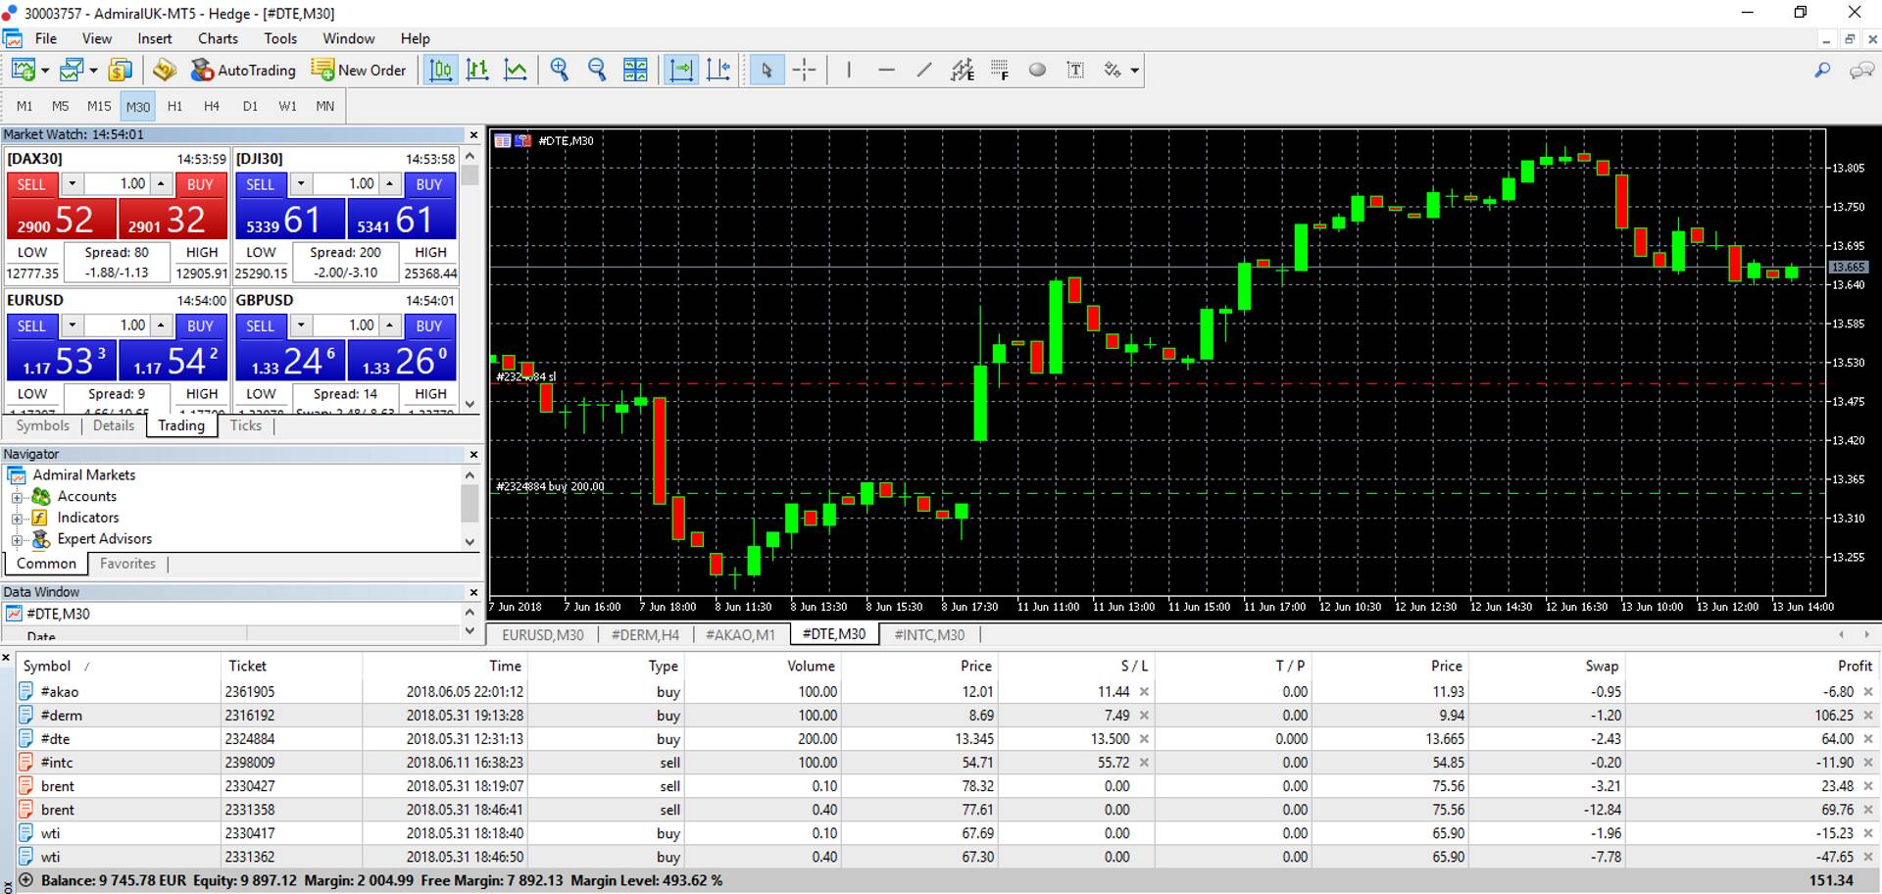
Task: Draw a trendline with the toolbar icon
Action: tap(923, 70)
